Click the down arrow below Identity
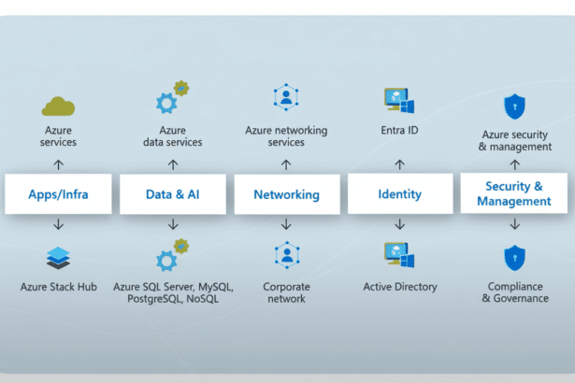 coord(399,224)
